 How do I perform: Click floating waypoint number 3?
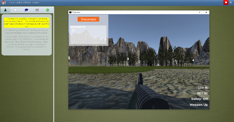click(x=128, y=59)
